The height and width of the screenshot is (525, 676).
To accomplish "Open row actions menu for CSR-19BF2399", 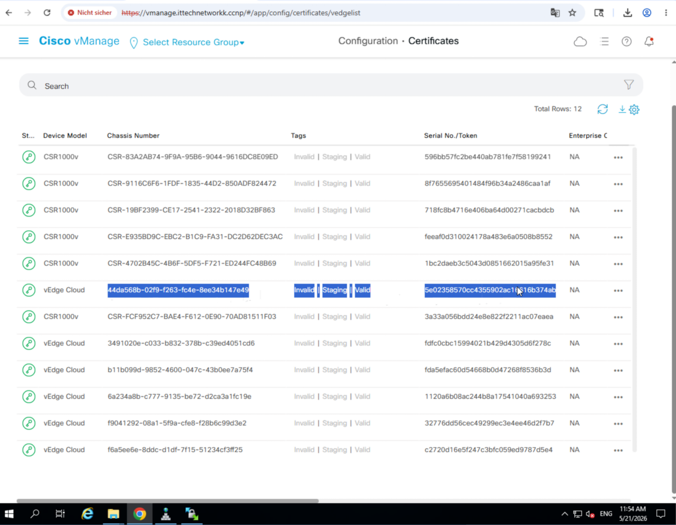I will [x=618, y=211].
